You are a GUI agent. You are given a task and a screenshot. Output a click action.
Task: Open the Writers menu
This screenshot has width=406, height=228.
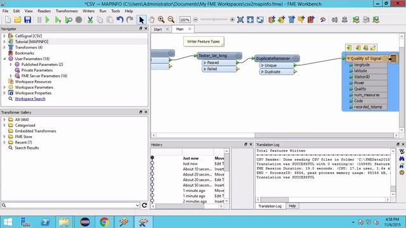88,11
